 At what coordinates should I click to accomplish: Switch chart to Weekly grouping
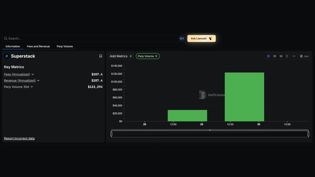(275, 56)
